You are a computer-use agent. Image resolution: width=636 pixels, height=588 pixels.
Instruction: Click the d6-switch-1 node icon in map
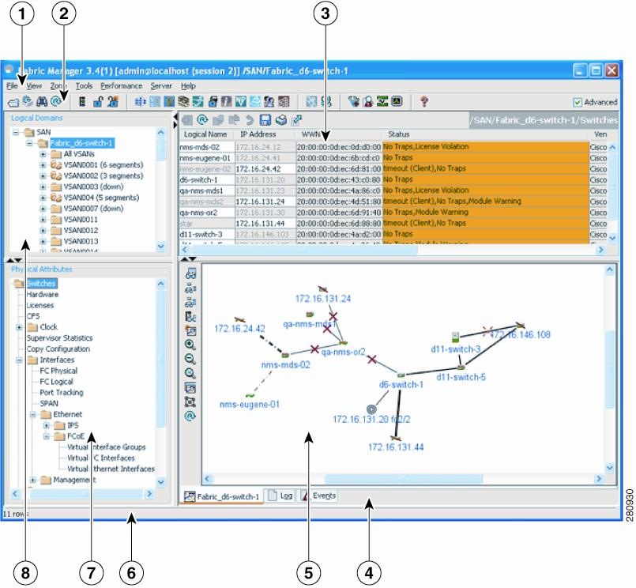(401, 375)
